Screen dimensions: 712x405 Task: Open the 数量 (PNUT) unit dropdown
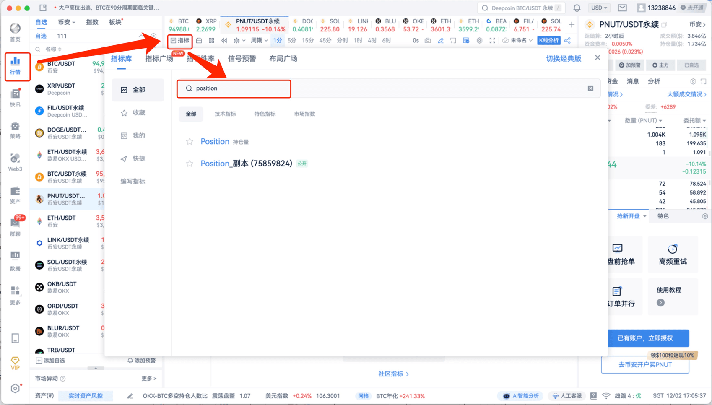tap(644, 121)
